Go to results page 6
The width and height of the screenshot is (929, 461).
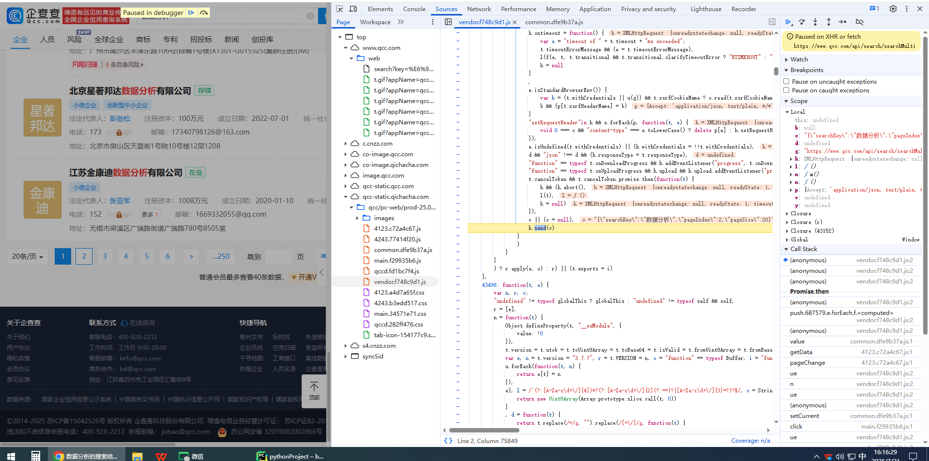168,256
